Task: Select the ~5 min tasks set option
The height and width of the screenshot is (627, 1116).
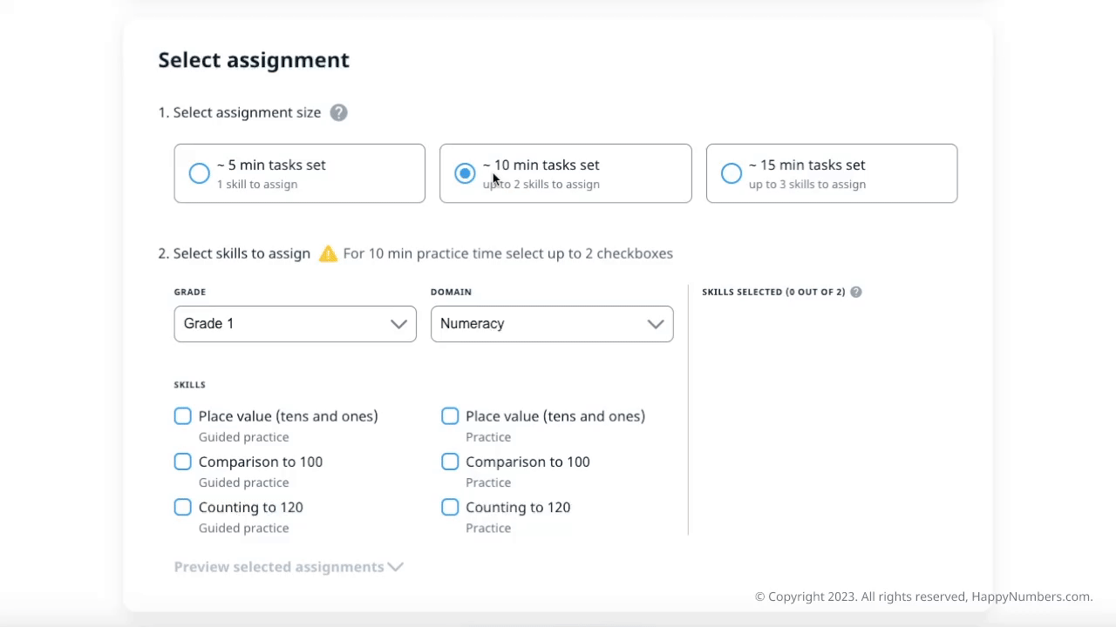Action: click(200, 173)
